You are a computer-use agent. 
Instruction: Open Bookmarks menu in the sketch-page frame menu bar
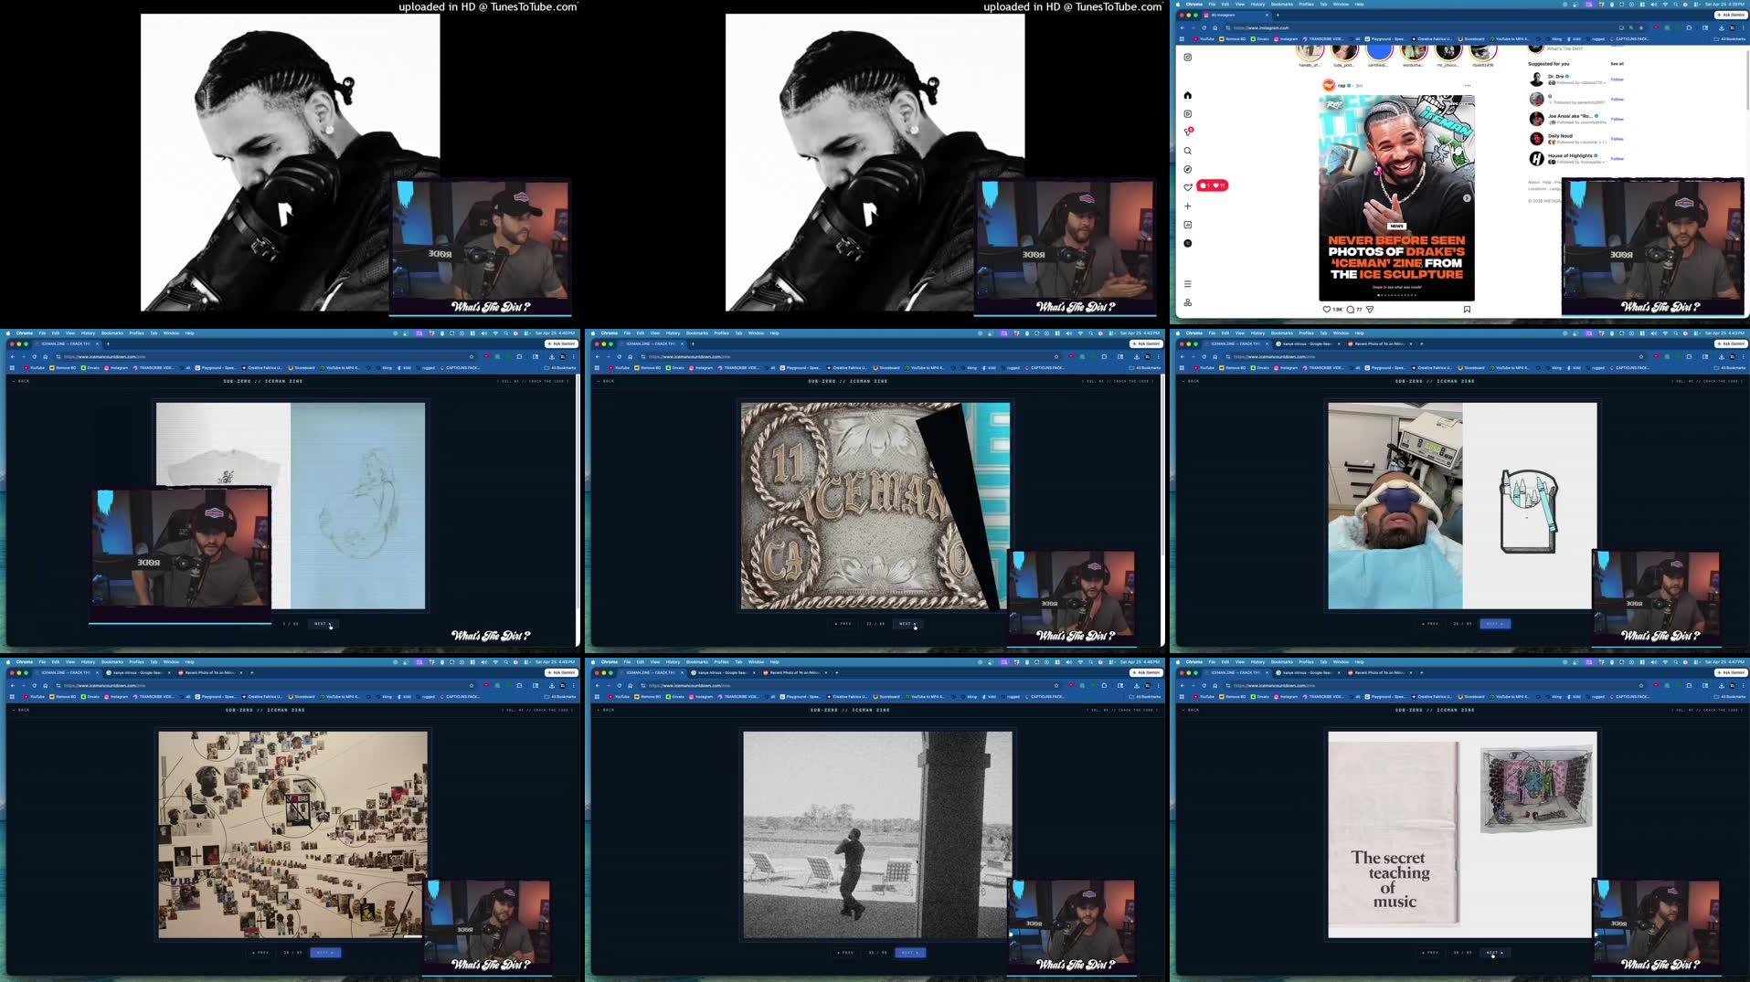(x=111, y=333)
